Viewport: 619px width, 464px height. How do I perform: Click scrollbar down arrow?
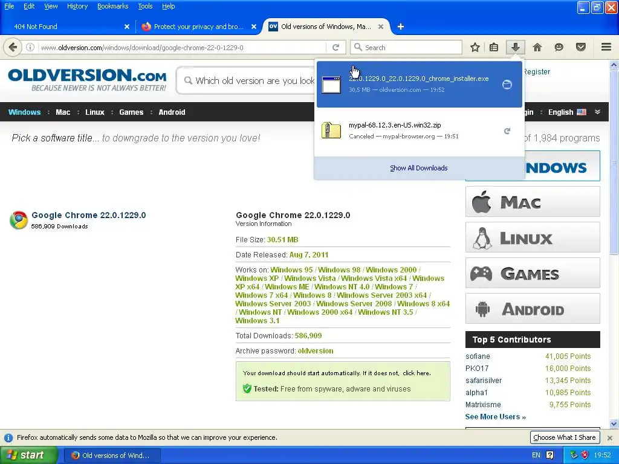[x=614, y=424]
